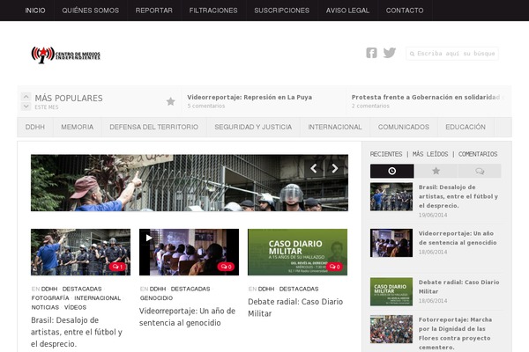Open the Internacional category
This screenshot has width=529, height=352.
point(335,127)
